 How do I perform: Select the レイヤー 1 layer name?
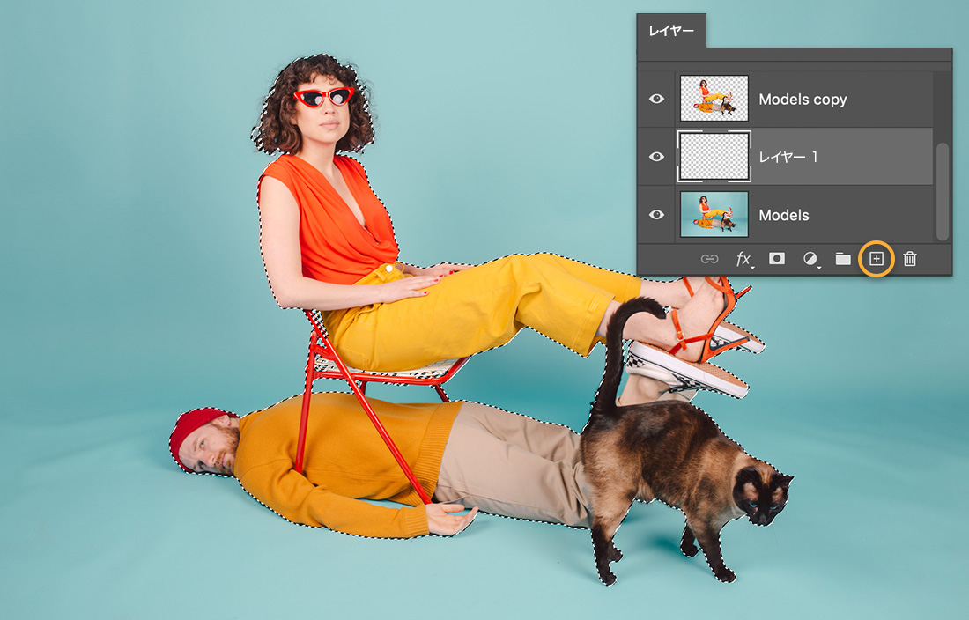(788, 157)
